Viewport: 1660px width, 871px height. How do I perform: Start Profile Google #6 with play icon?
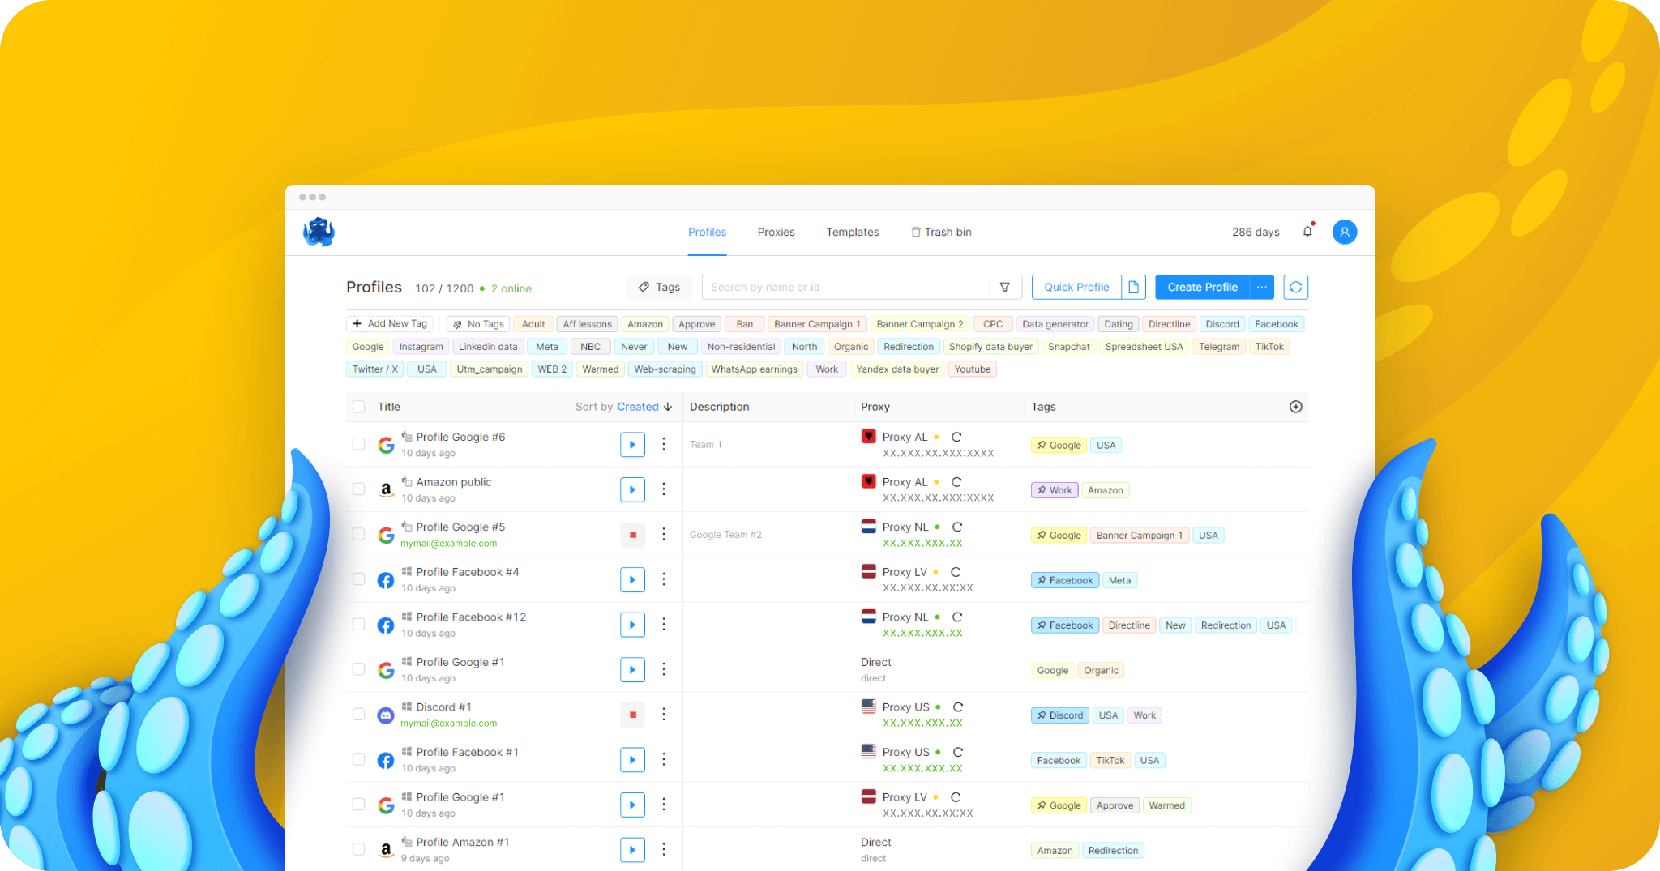click(x=632, y=444)
